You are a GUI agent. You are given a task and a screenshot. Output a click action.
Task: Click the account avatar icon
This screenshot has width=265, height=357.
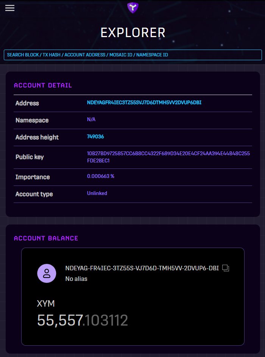pyautogui.click(x=47, y=273)
